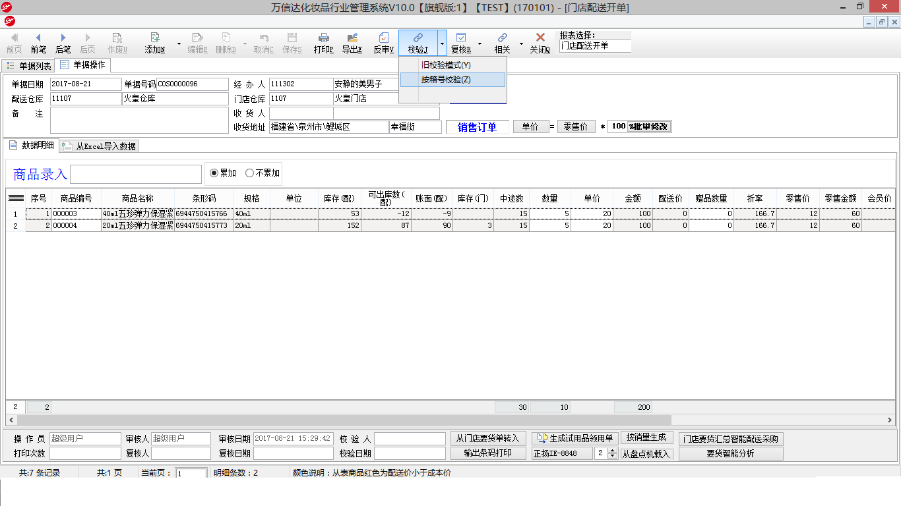Image resolution: width=901 pixels, height=506 pixels.
Task: Open the dropdown arrow next to 复核
Action: (480, 43)
